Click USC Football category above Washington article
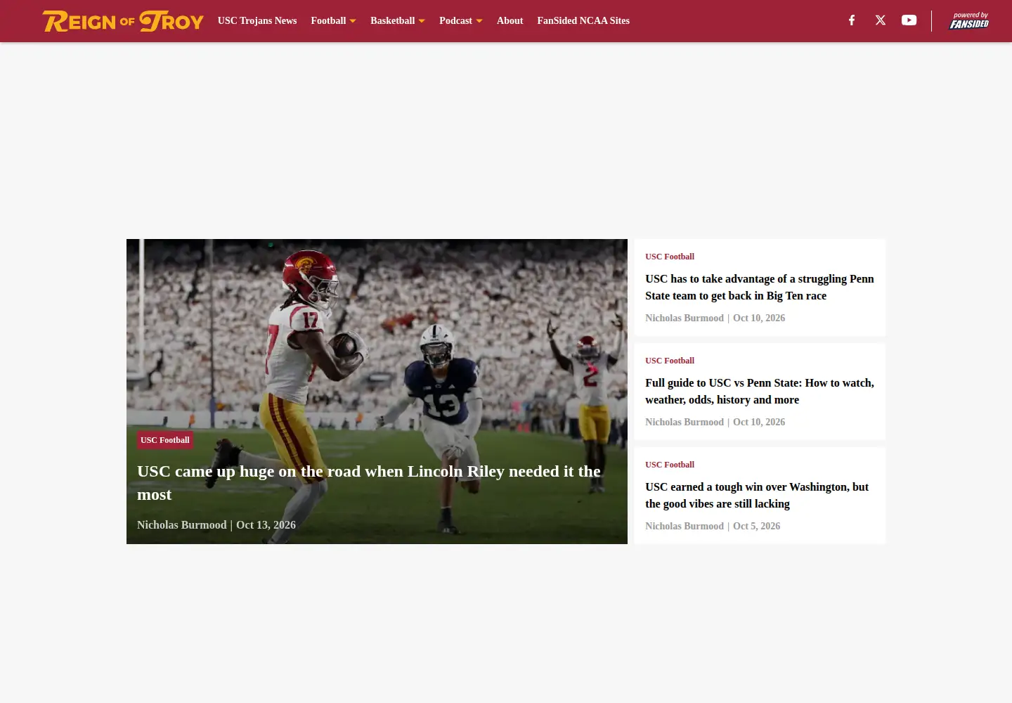The width and height of the screenshot is (1012, 703). (x=670, y=465)
